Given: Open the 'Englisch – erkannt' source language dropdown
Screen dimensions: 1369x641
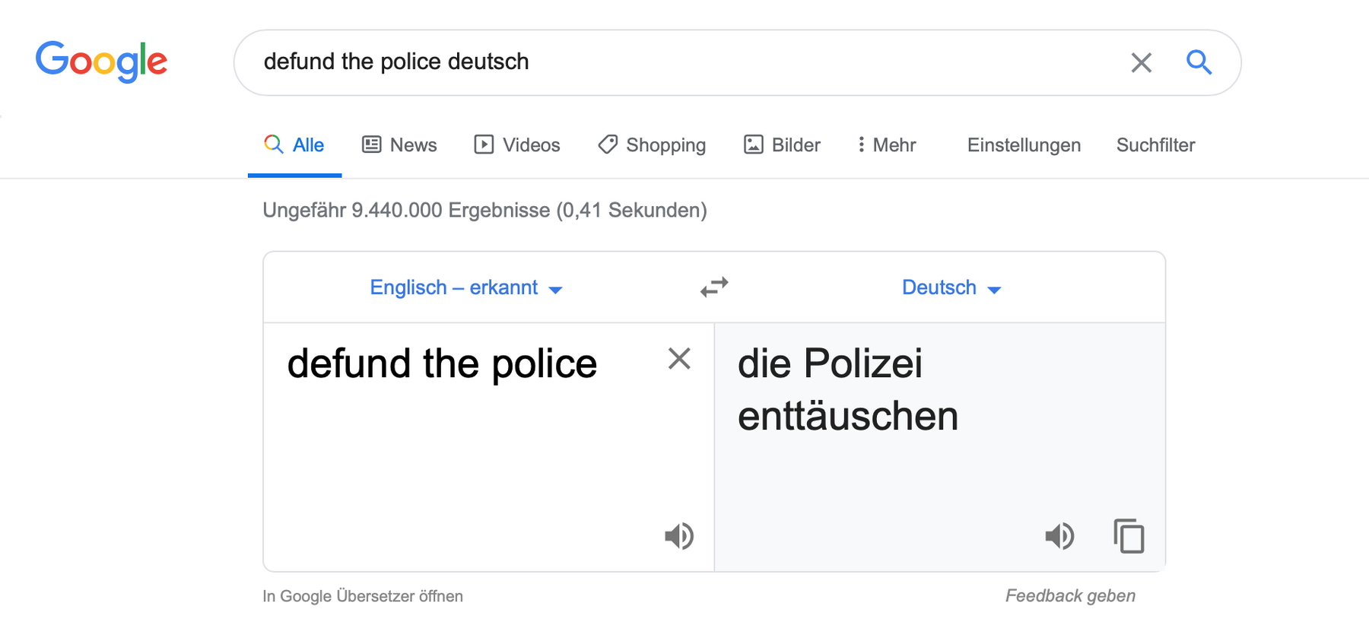Looking at the screenshot, I should pyautogui.click(x=465, y=287).
